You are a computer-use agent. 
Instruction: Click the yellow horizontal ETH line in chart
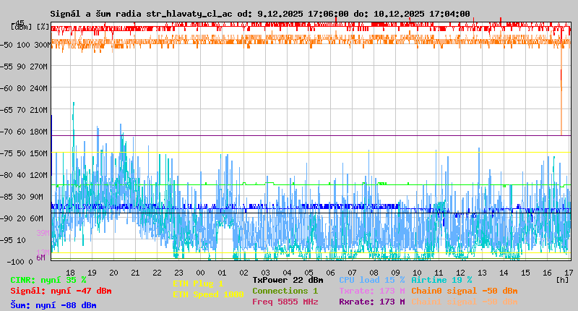coord(311,152)
